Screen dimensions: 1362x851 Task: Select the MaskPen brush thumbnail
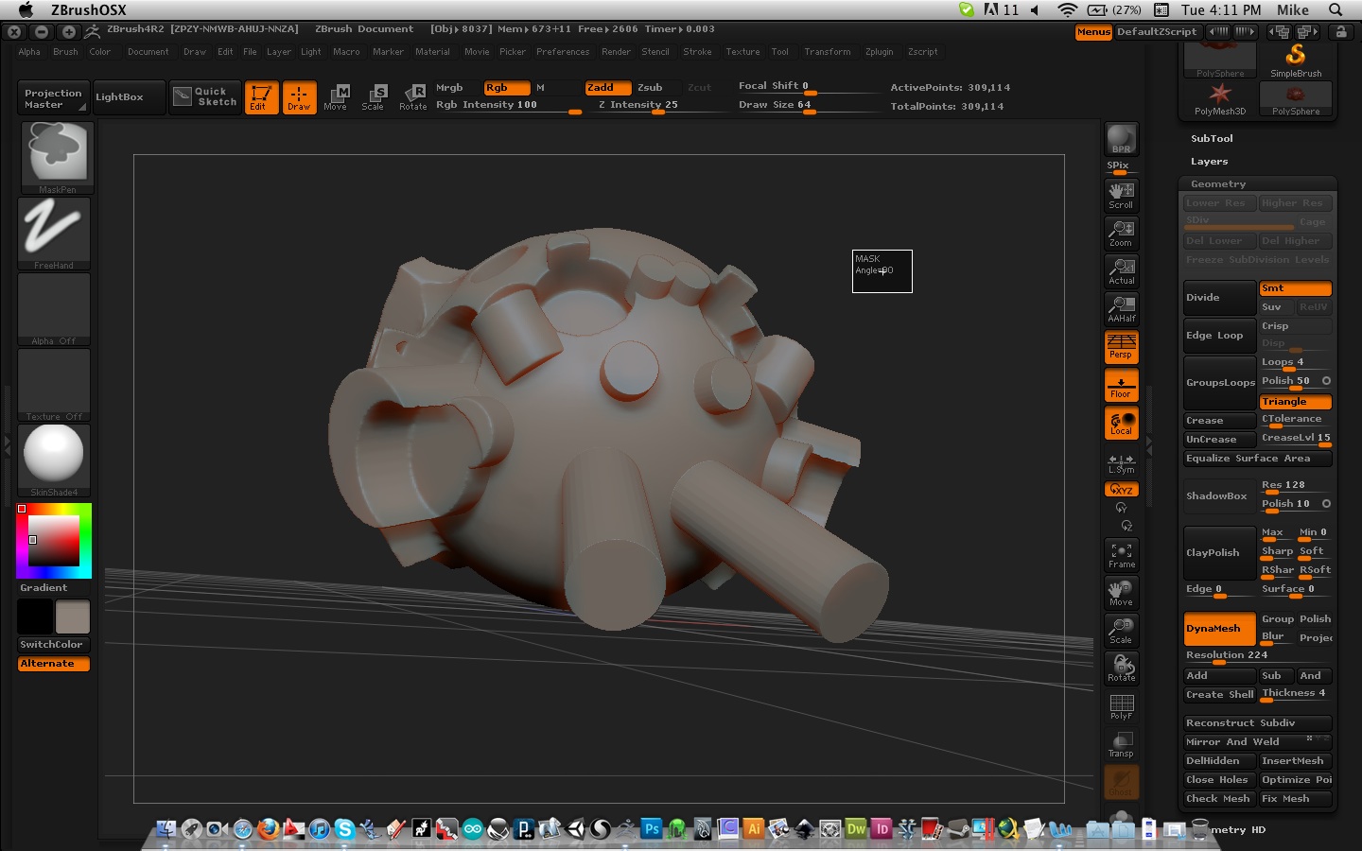point(54,154)
